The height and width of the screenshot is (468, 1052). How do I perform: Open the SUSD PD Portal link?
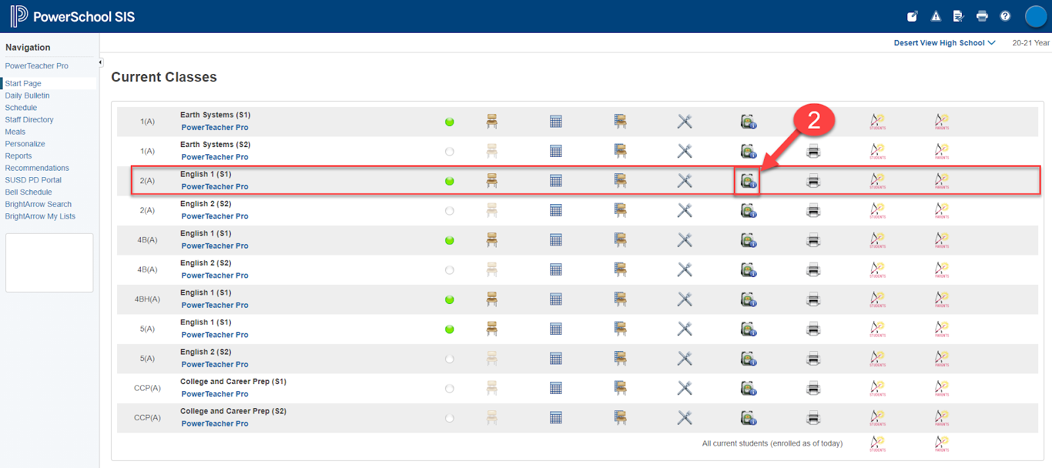pyautogui.click(x=33, y=180)
